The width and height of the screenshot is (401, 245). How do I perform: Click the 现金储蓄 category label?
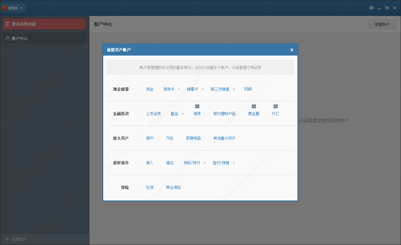coord(121,89)
